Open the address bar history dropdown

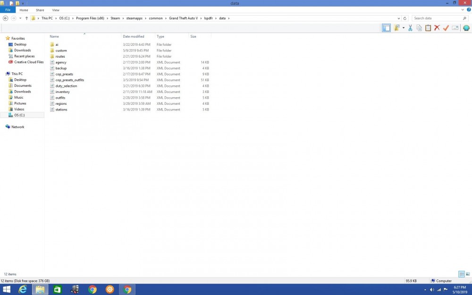pyautogui.click(x=398, y=18)
